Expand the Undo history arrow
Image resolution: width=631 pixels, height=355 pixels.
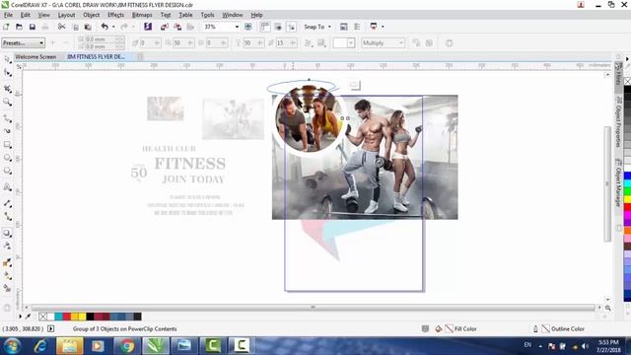click(x=113, y=27)
